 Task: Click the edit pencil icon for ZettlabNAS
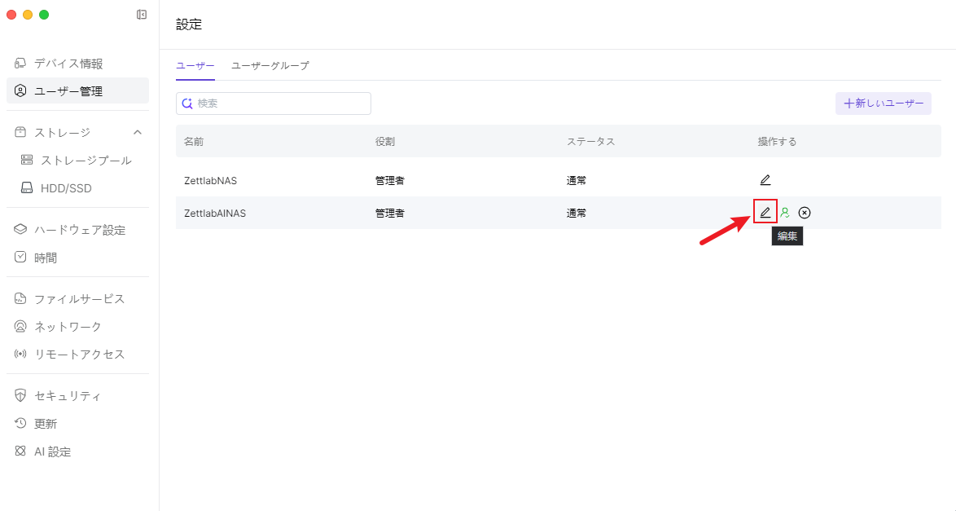click(765, 180)
